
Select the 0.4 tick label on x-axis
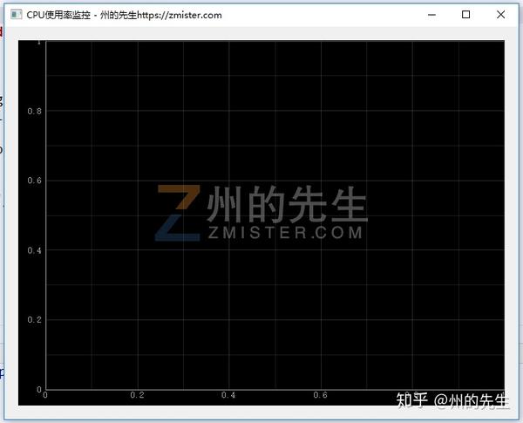click(x=228, y=395)
